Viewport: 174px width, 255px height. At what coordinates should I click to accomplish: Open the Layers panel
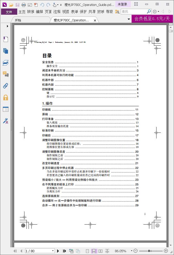(x=6, y=63)
